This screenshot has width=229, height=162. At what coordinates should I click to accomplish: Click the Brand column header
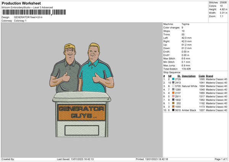[x=210, y=76]
